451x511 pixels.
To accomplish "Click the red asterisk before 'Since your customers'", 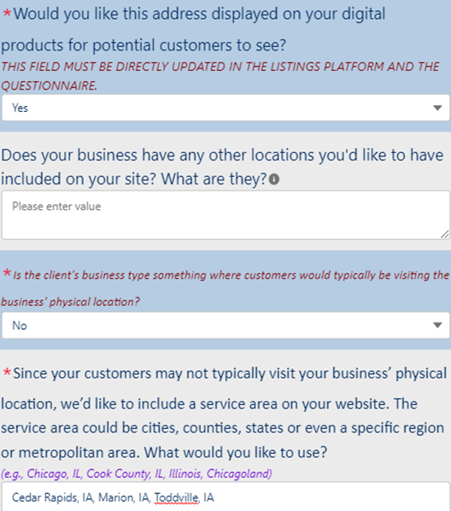I will click(7, 373).
